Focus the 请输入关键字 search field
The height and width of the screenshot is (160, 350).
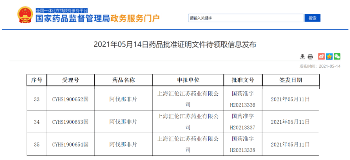tap(246, 18)
